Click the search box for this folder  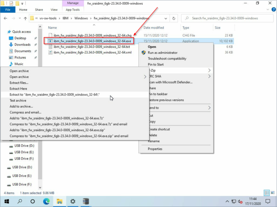[227, 18]
